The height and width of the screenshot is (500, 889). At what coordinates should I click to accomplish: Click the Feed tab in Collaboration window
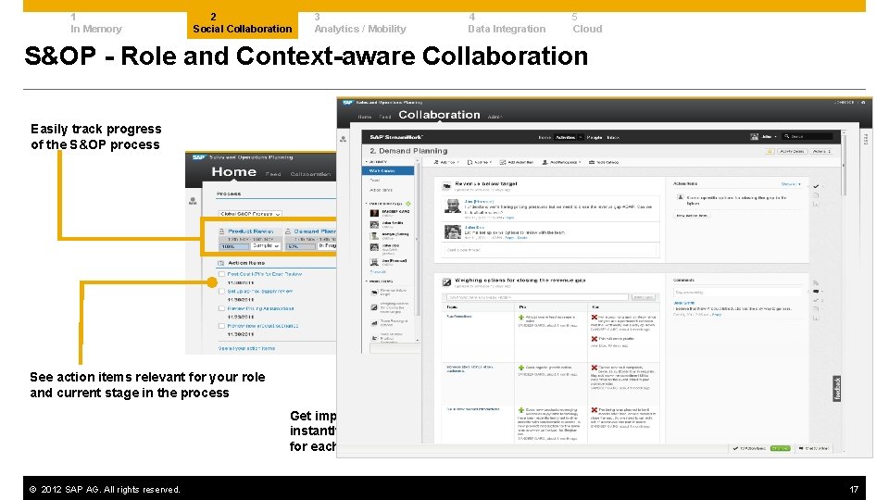click(x=385, y=117)
